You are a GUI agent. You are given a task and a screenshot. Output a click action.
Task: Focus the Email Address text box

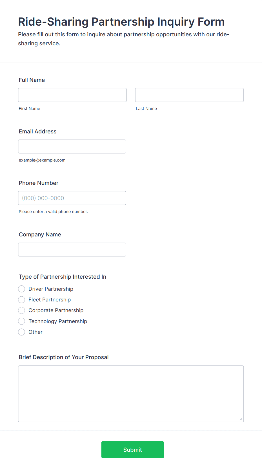[x=72, y=146]
